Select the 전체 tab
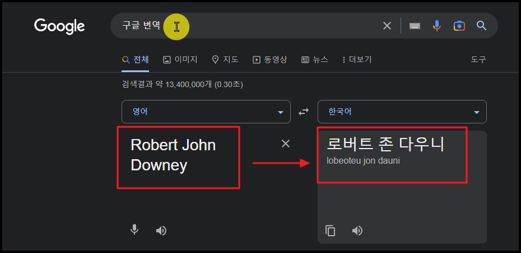Screen dimensions: 521x253 point(135,60)
